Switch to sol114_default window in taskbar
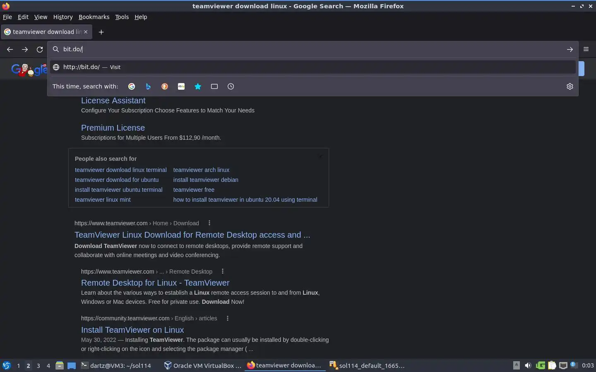This screenshot has height=372, width=596. pyautogui.click(x=367, y=365)
